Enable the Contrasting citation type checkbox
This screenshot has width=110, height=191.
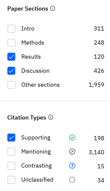coord(11,166)
